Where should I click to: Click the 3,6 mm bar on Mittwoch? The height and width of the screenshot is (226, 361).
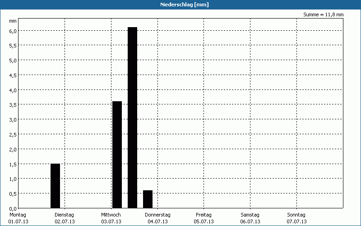pos(117,155)
